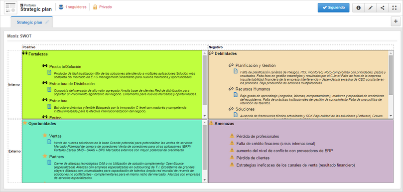Click the Privado padlock icon
The height and width of the screenshot is (192, 403).
pyautogui.click(x=95, y=7)
